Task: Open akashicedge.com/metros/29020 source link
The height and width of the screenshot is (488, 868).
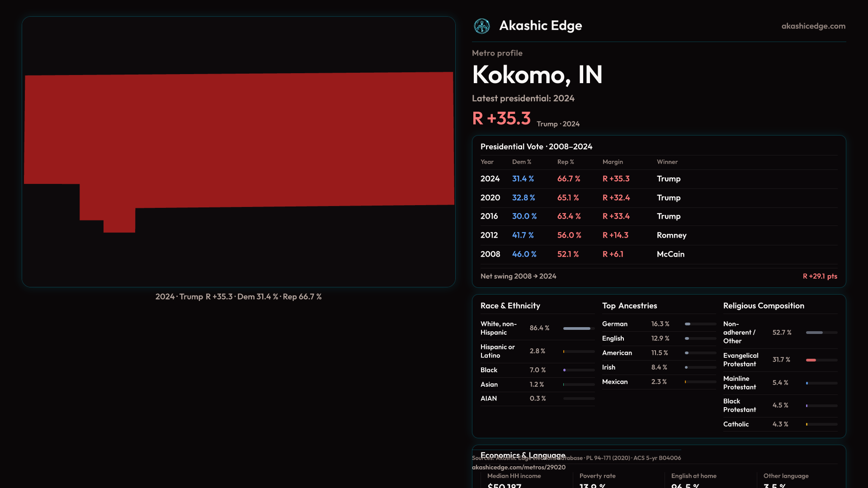Action: point(519,467)
